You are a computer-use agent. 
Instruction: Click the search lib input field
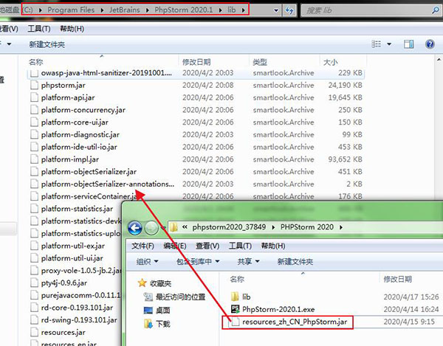(366, 11)
